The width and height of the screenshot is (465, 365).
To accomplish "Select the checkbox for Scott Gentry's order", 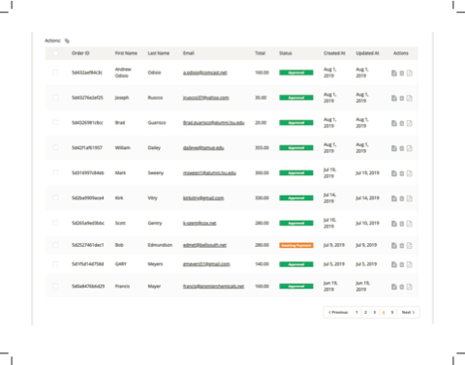I will point(55,223).
